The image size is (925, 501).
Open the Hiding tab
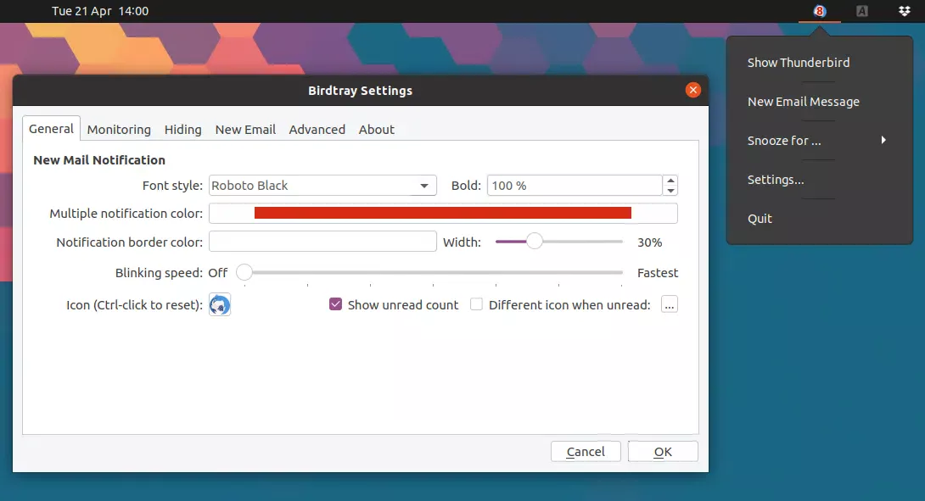coord(182,130)
